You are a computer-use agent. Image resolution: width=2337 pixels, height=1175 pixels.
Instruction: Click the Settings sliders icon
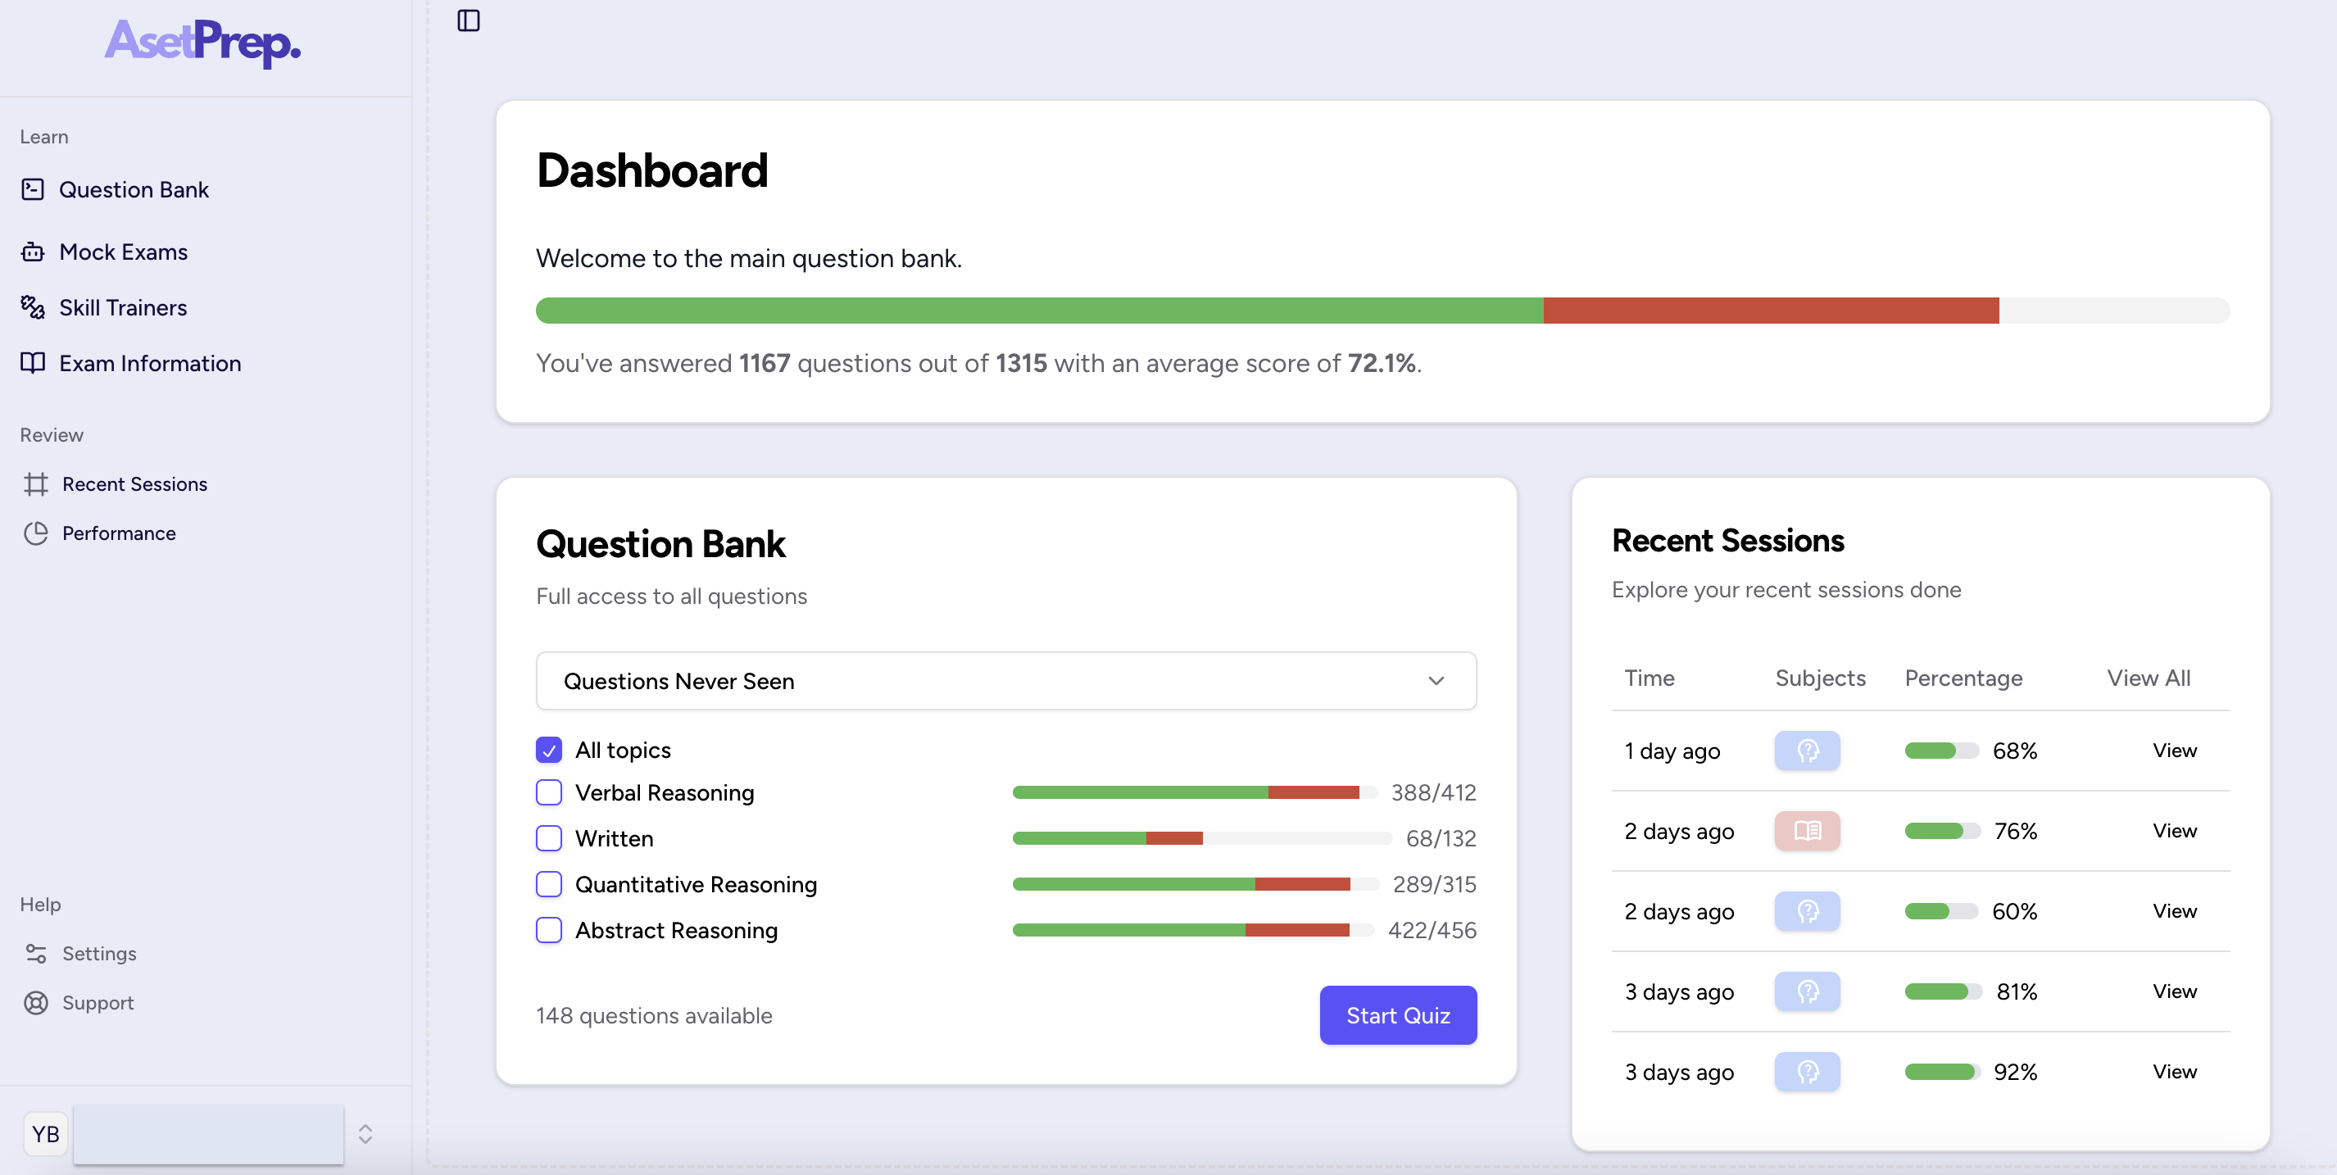[35, 953]
